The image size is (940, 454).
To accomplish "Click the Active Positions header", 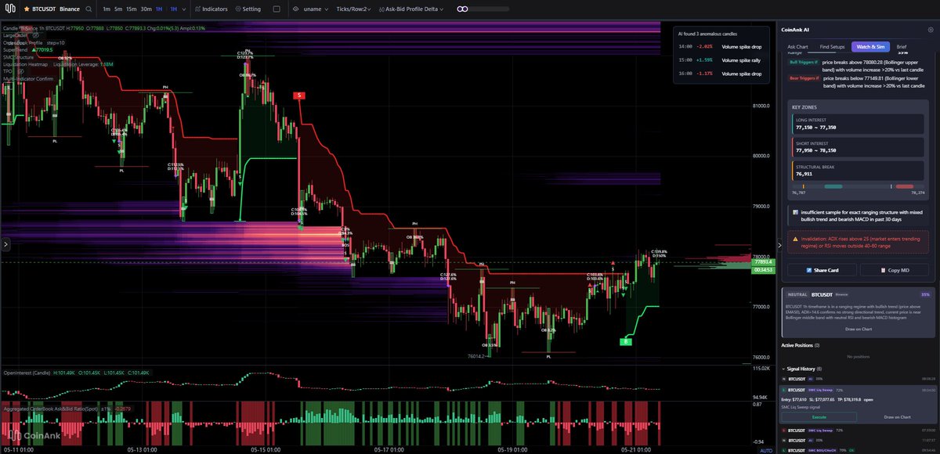I will click(x=801, y=345).
